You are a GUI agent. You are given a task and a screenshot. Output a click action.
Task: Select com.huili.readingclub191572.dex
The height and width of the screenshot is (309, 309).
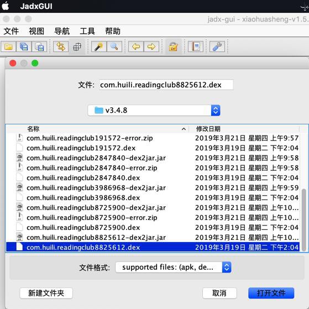153,148
